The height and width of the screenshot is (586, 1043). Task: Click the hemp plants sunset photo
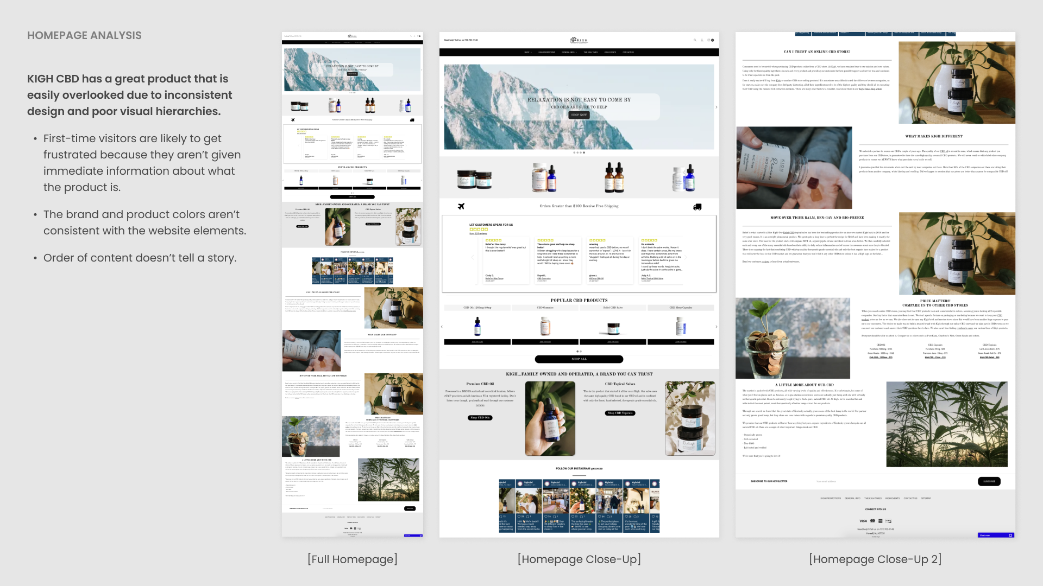[947, 424]
